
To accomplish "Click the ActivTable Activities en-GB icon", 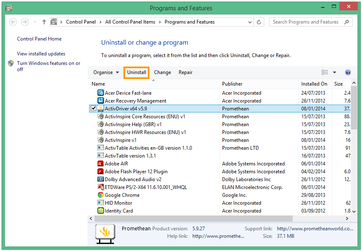I will point(100,148).
